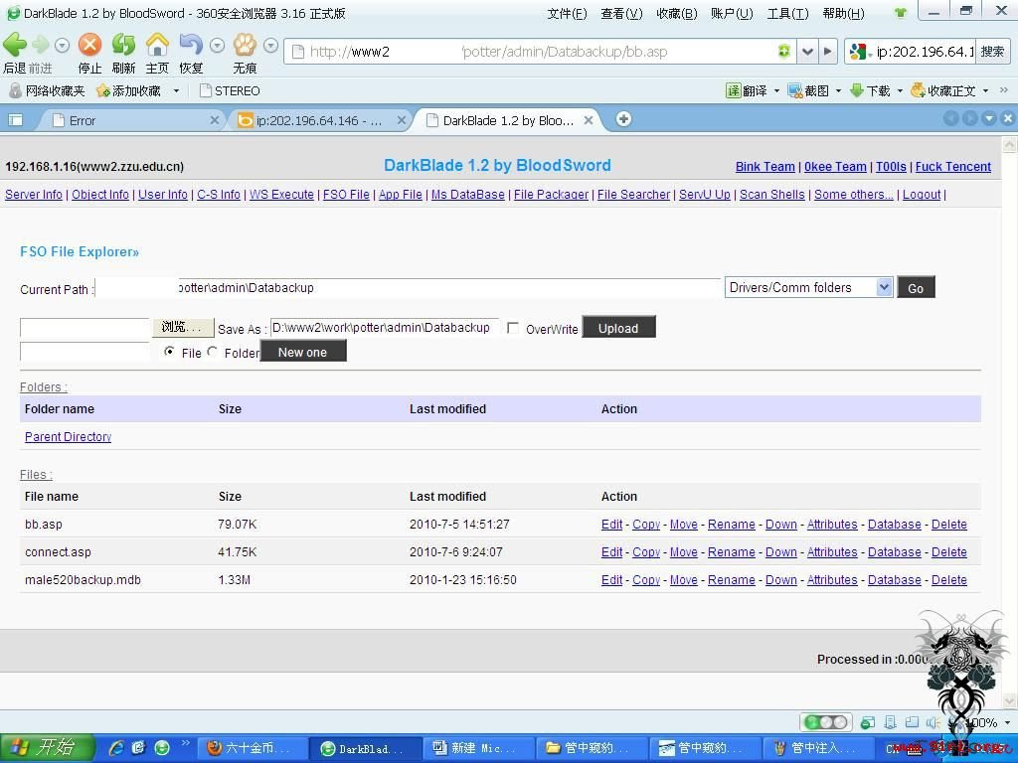Expand the add favorite dropdown arrow

point(176,91)
